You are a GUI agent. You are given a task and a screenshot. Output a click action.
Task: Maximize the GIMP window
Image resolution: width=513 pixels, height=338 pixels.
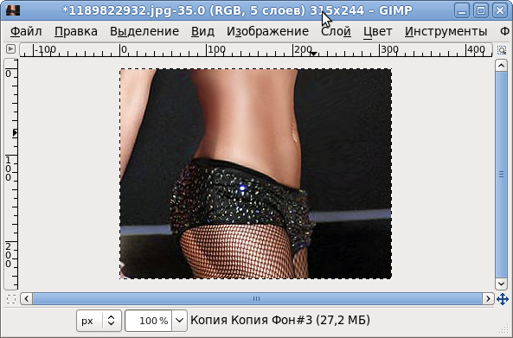(481, 10)
